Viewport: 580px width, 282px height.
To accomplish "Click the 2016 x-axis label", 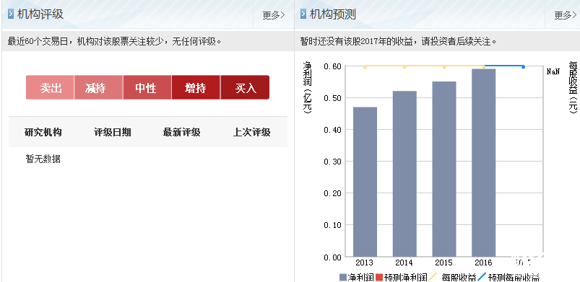I will pos(483,263).
